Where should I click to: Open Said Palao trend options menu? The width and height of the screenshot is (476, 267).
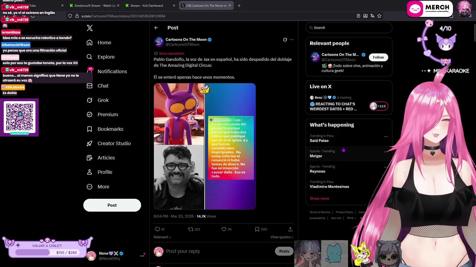[386, 136]
